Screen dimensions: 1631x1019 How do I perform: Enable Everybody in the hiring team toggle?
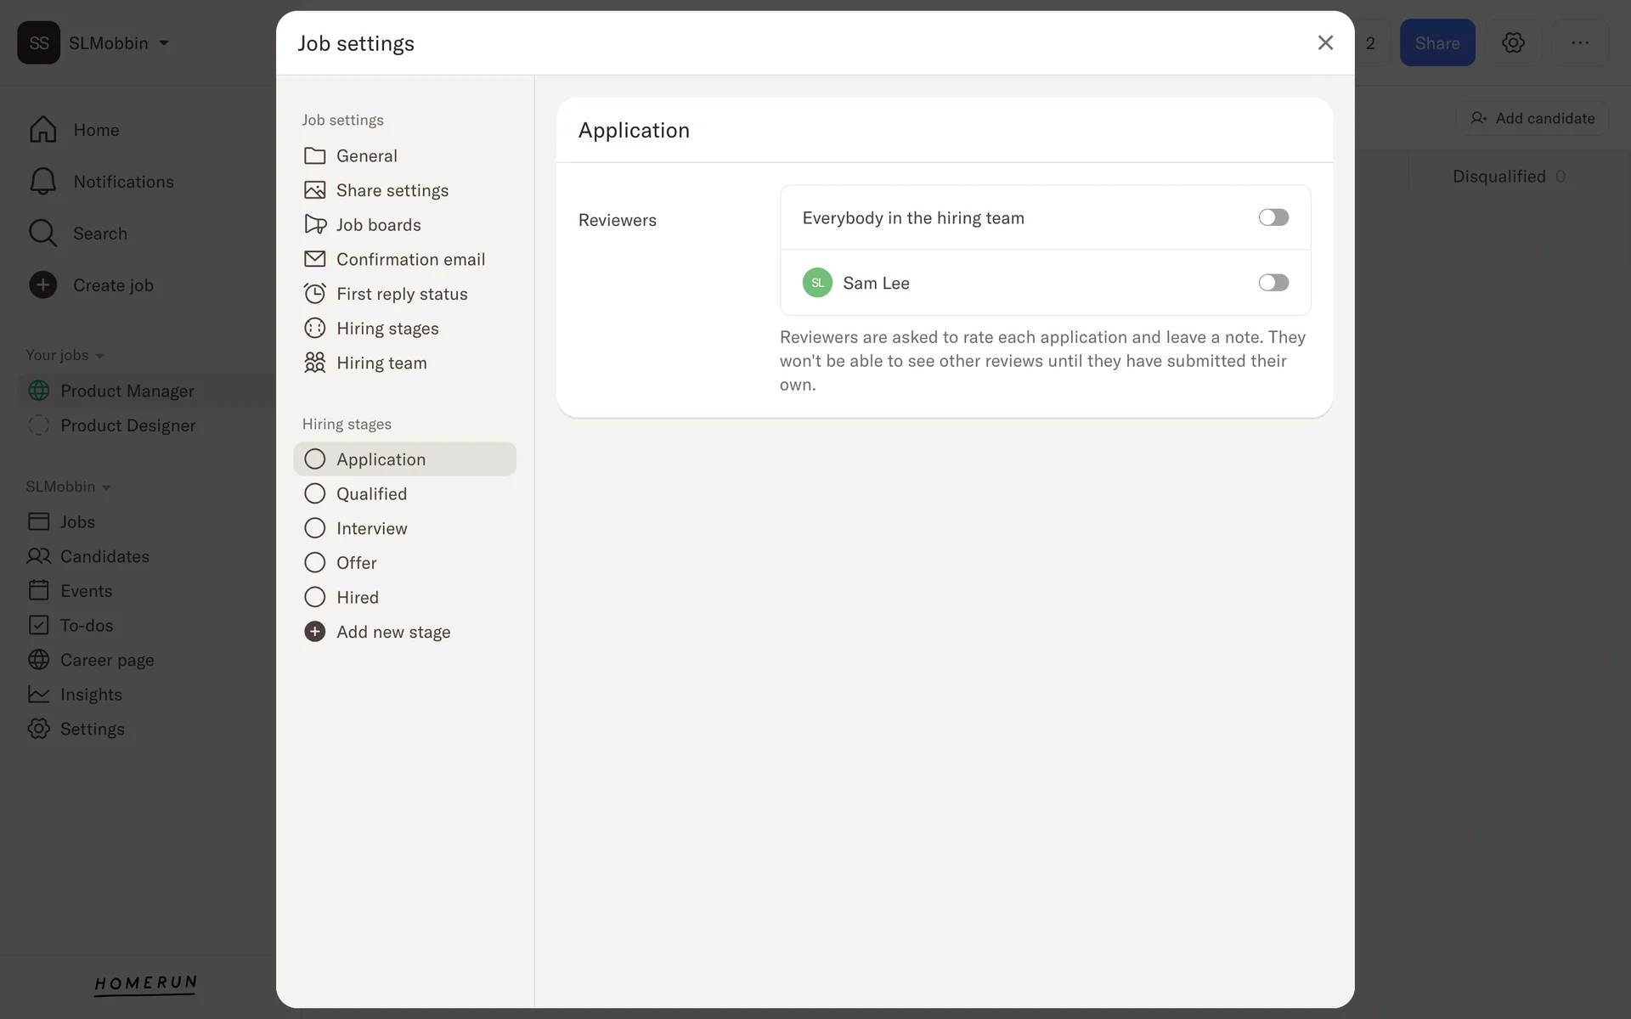(x=1273, y=217)
